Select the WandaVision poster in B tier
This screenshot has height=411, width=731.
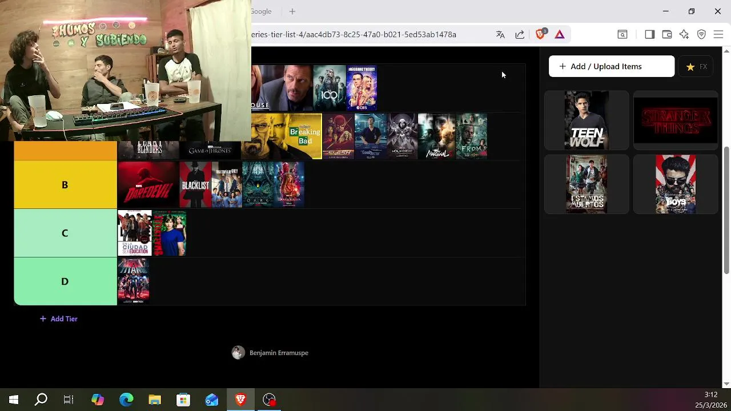(289, 185)
